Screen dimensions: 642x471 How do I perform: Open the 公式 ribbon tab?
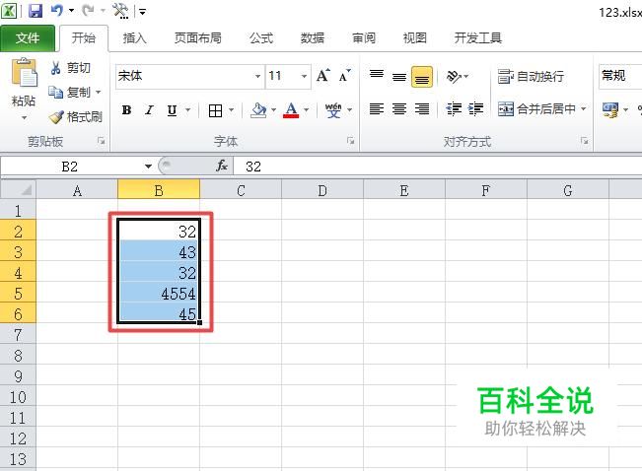point(261,38)
